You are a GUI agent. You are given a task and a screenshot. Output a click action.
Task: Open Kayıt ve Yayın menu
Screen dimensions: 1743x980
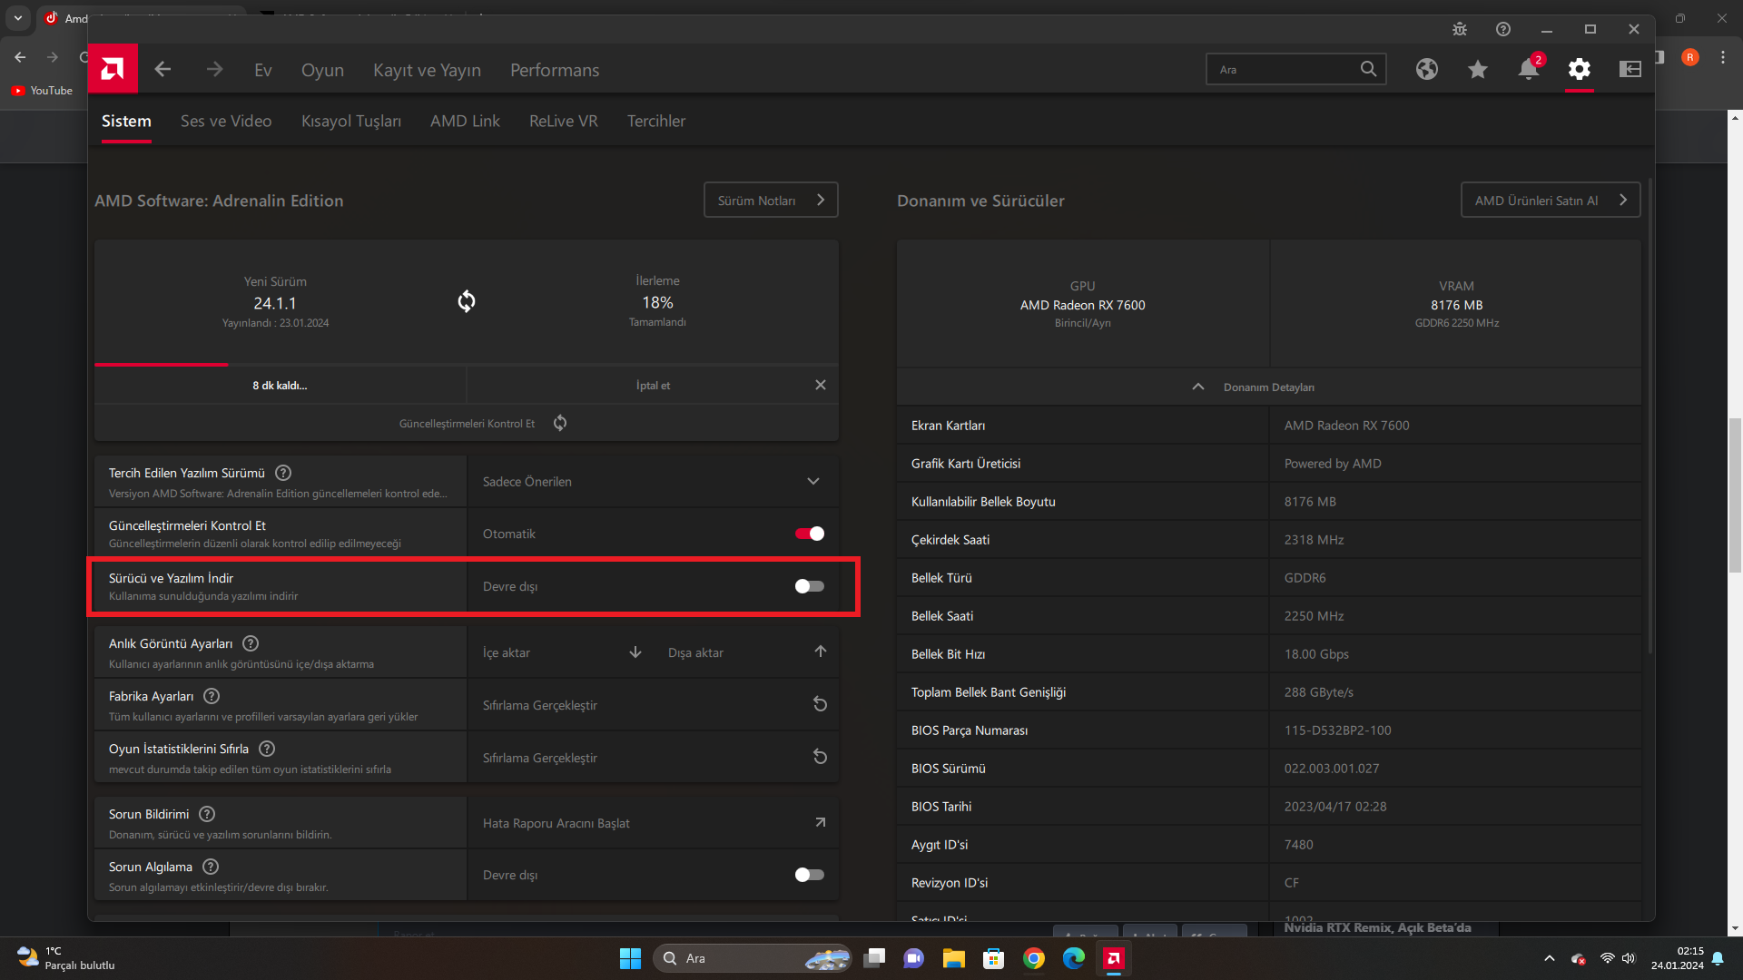[427, 70]
